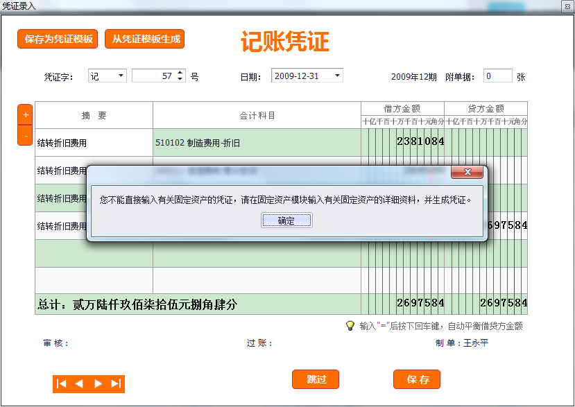The width and height of the screenshot is (575, 407).
Task: Go to the previous voucher record
Action: 79,383
